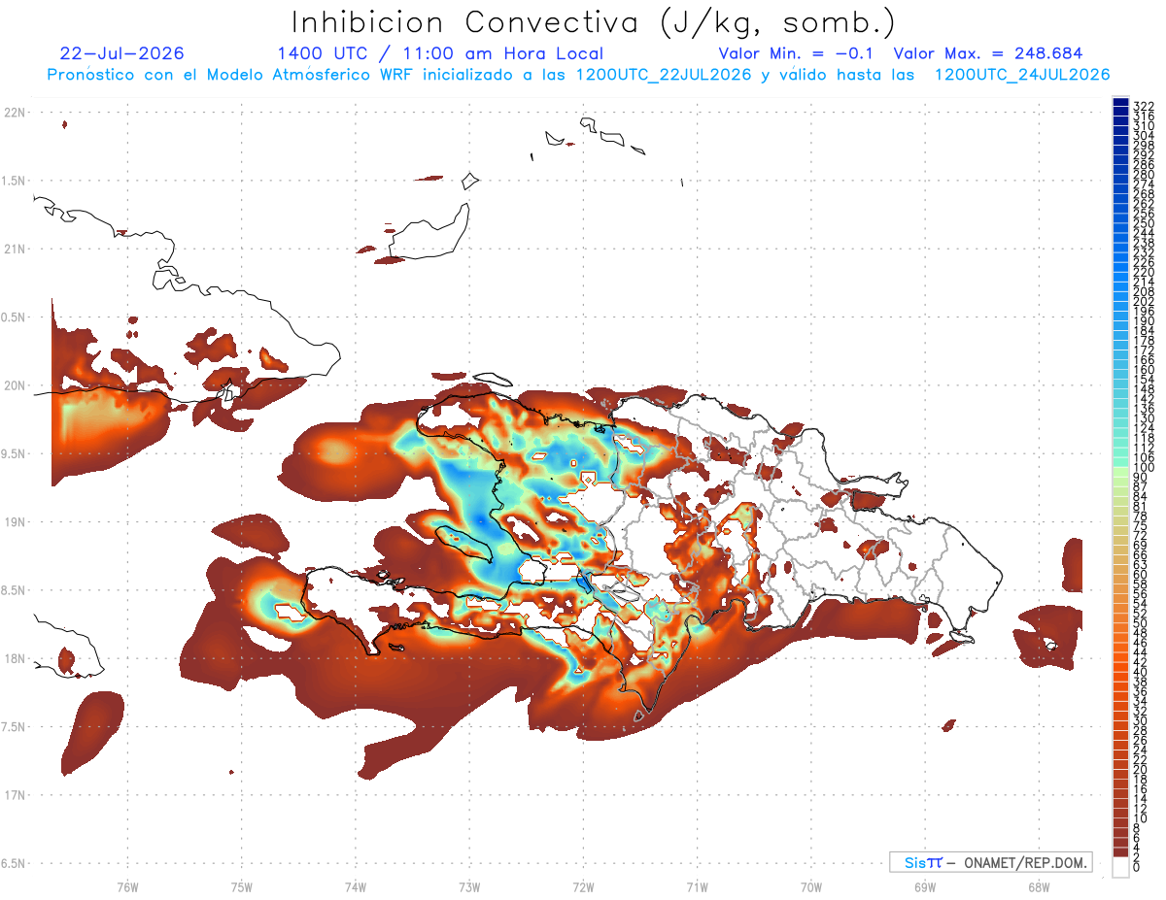Image resolution: width=1166 pixels, height=900 pixels.
Task: Click the "72" value on the color scale
Action: (x=1141, y=536)
